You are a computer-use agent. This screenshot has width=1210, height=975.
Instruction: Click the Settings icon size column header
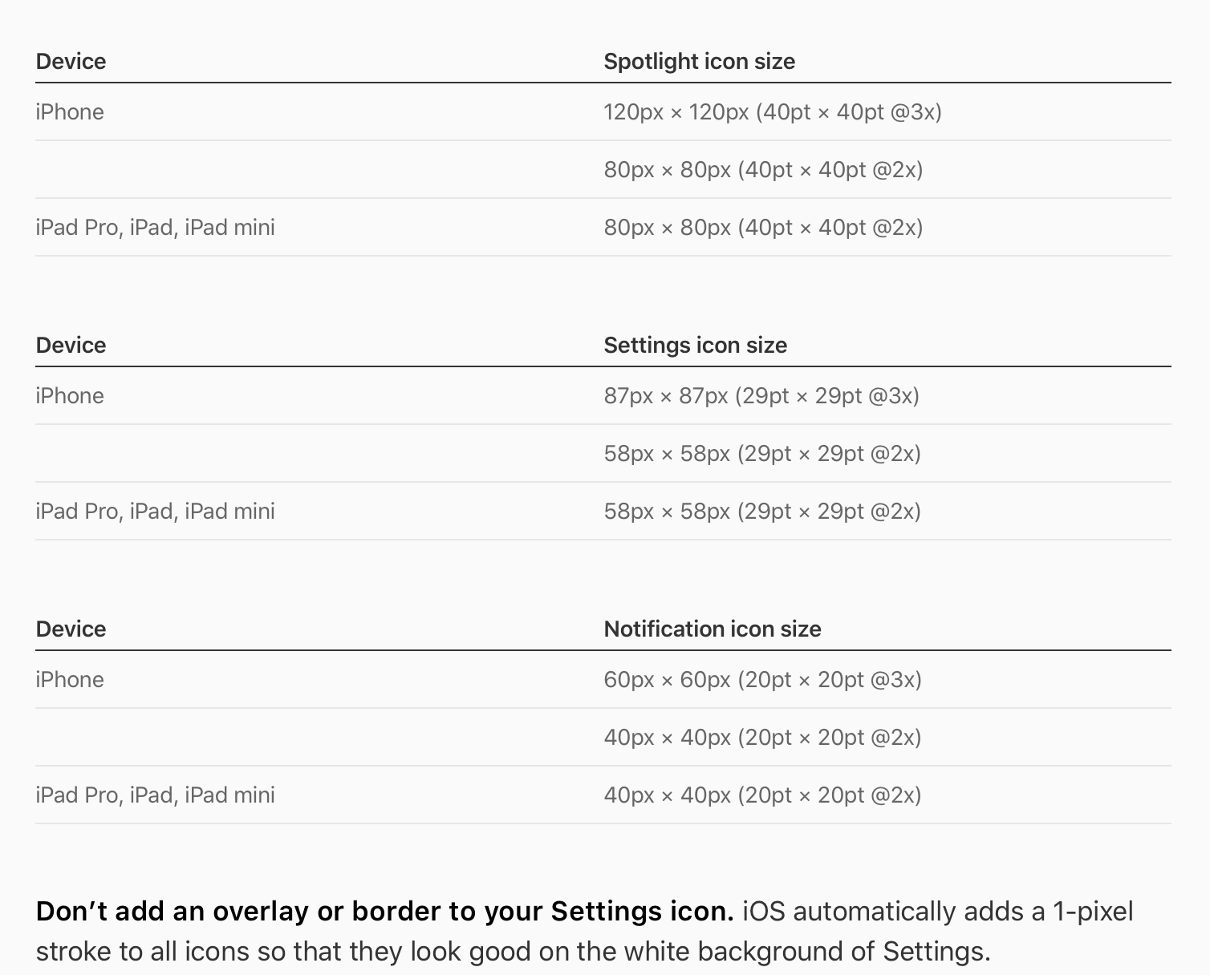695,346
